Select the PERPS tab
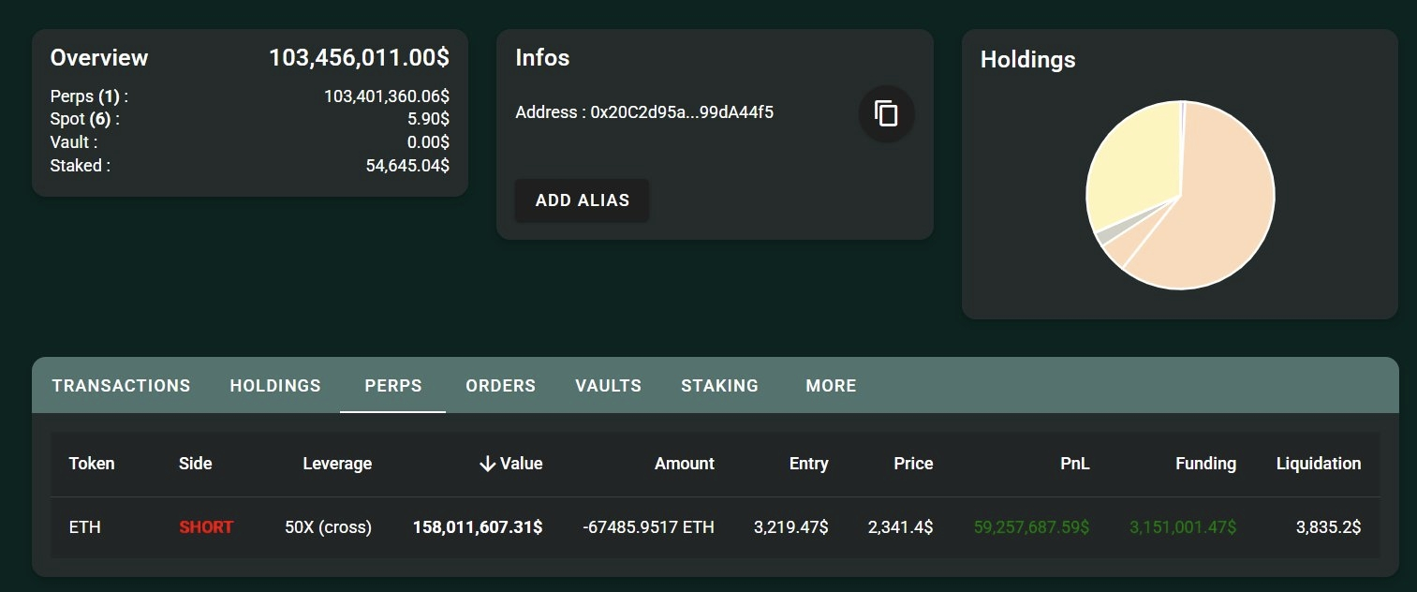Image resolution: width=1417 pixels, height=592 pixels. (x=392, y=386)
